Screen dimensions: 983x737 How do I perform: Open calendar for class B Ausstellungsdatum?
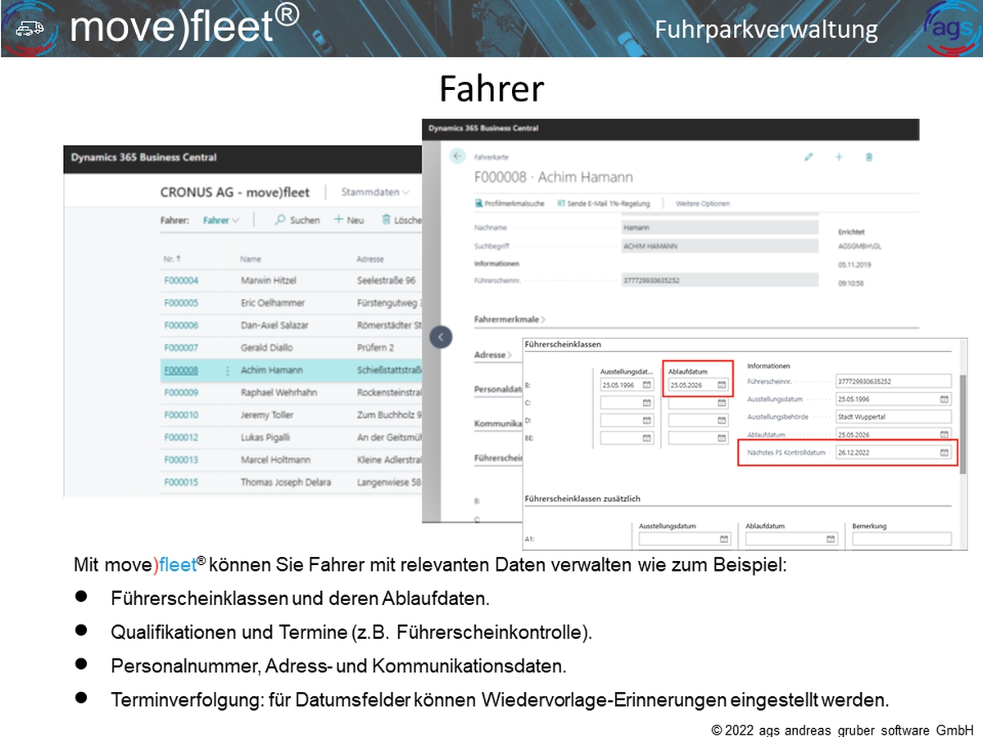646,384
